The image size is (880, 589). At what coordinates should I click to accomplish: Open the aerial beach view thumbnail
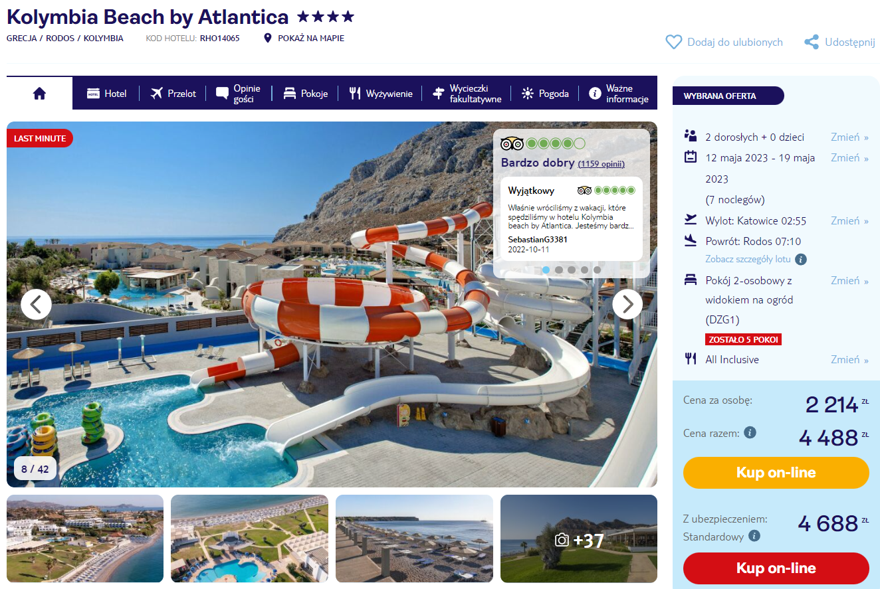tap(85, 539)
